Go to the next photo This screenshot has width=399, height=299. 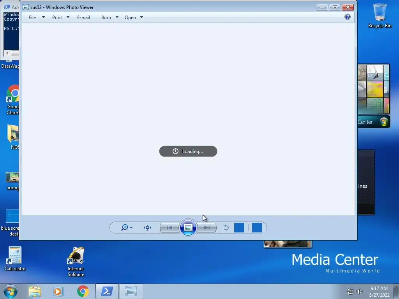[207, 227]
